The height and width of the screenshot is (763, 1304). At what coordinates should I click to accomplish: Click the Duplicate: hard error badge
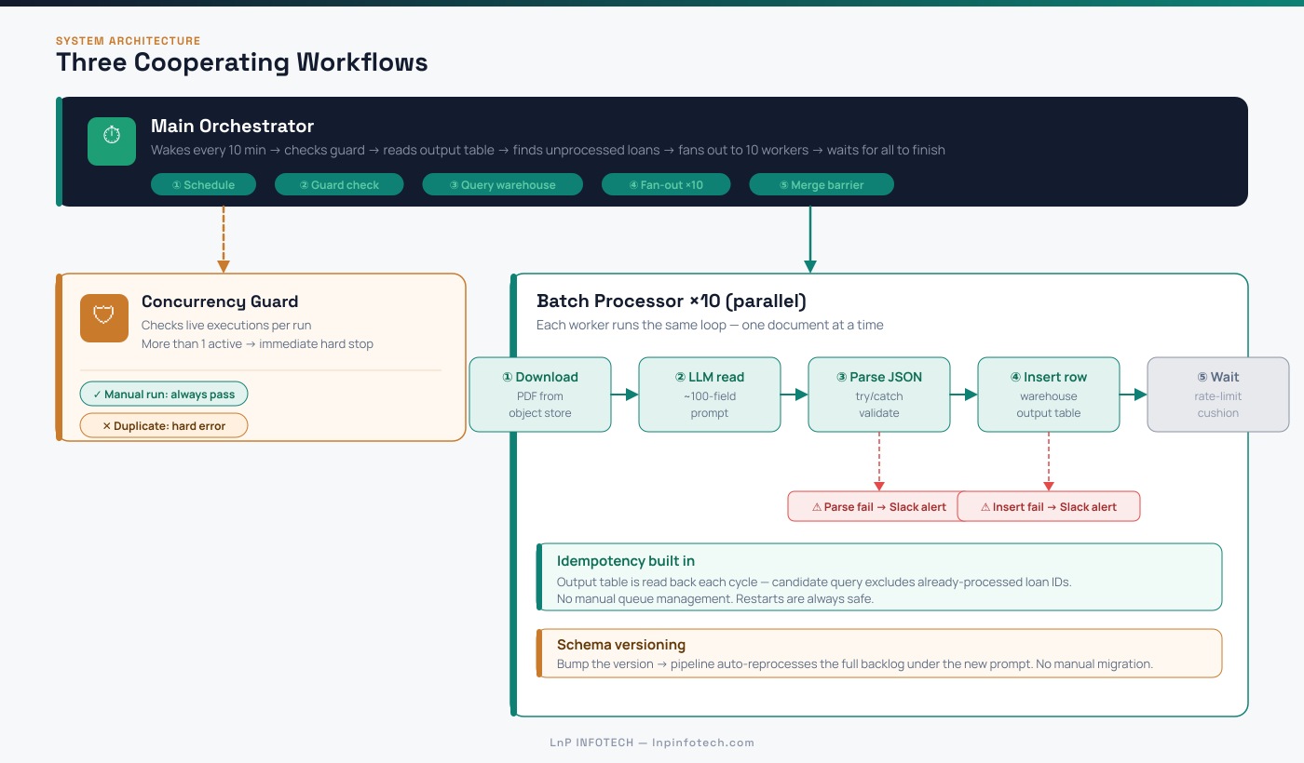point(164,425)
